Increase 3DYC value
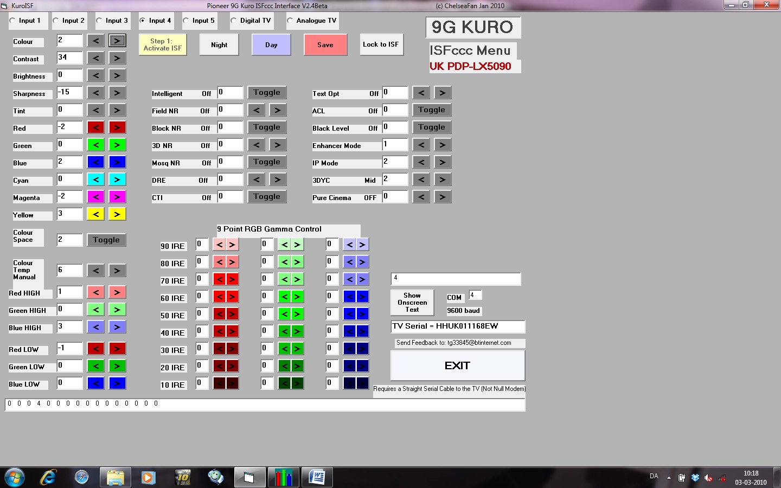This screenshot has width=781, height=488. pyautogui.click(x=443, y=179)
